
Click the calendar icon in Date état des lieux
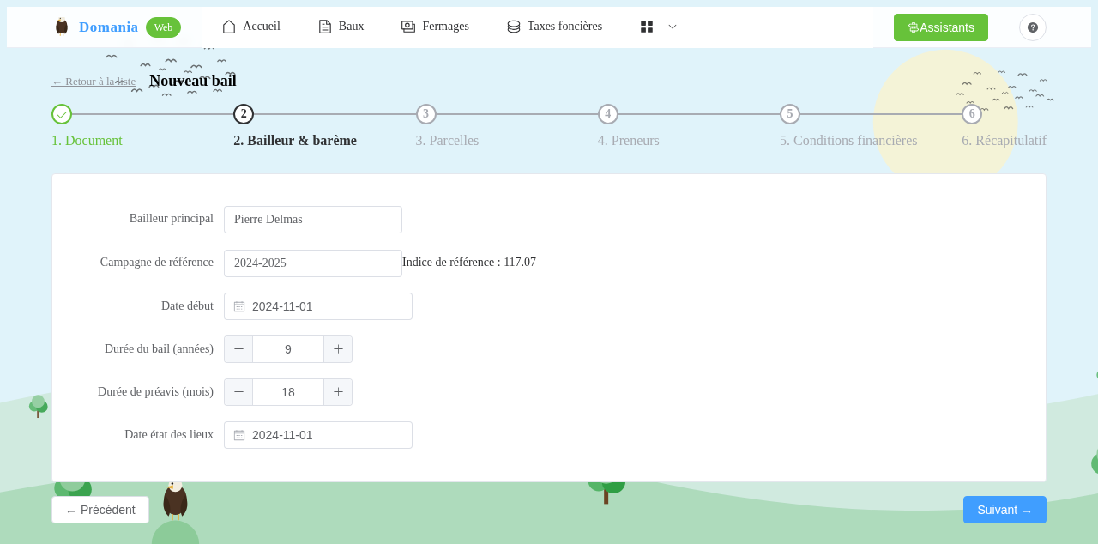click(x=239, y=435)
